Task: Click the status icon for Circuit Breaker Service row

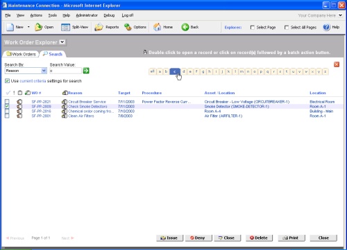Action: 19,102
